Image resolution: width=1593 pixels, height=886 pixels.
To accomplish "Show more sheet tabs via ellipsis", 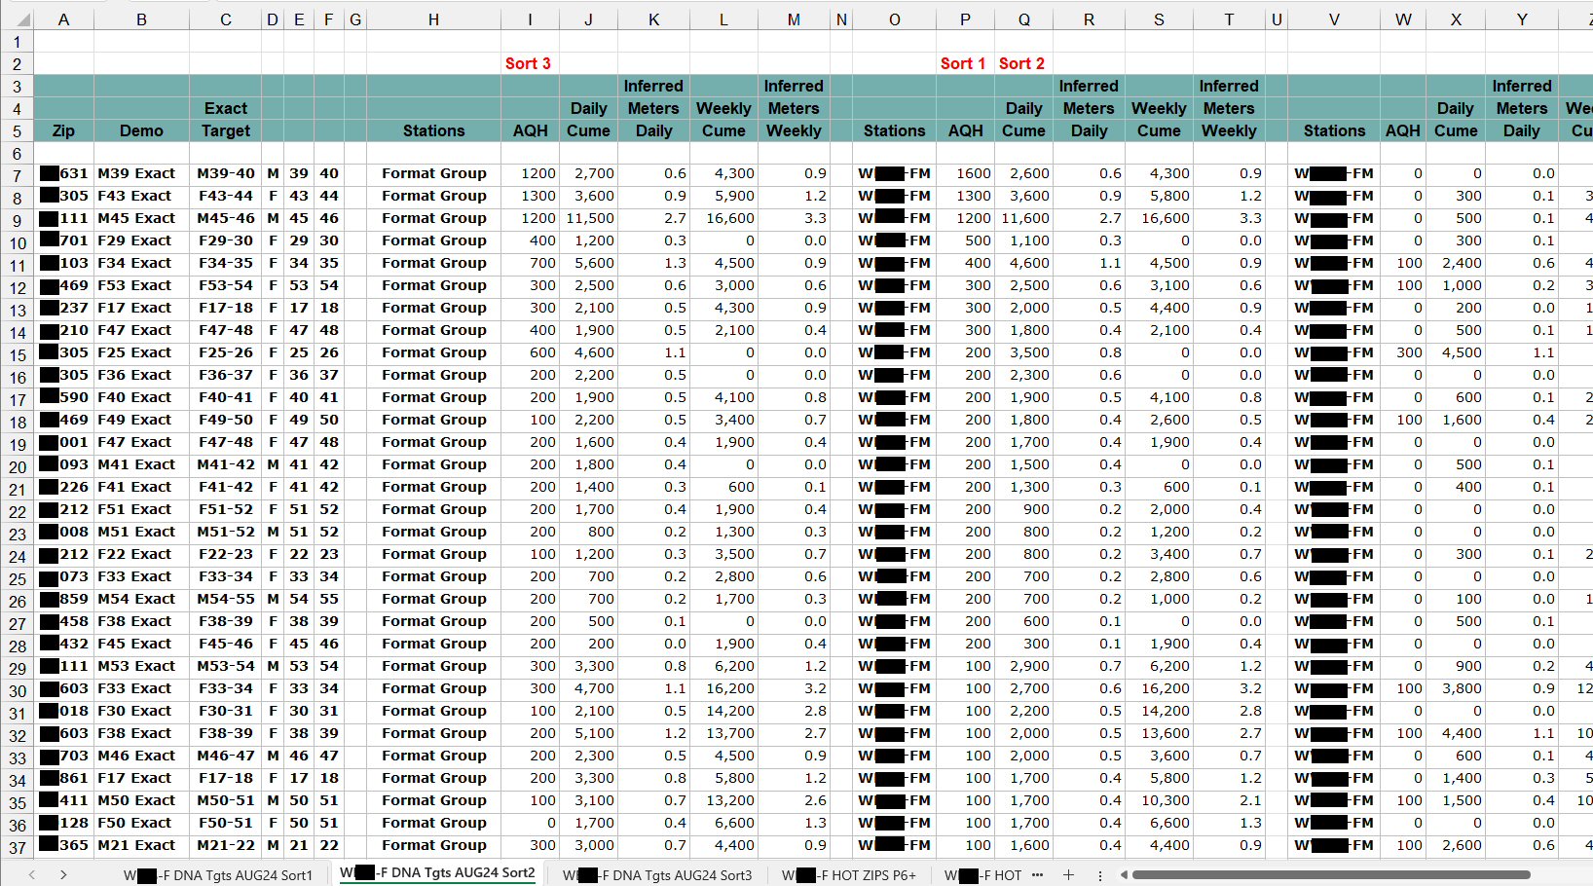I will [x=1037, y=874].
